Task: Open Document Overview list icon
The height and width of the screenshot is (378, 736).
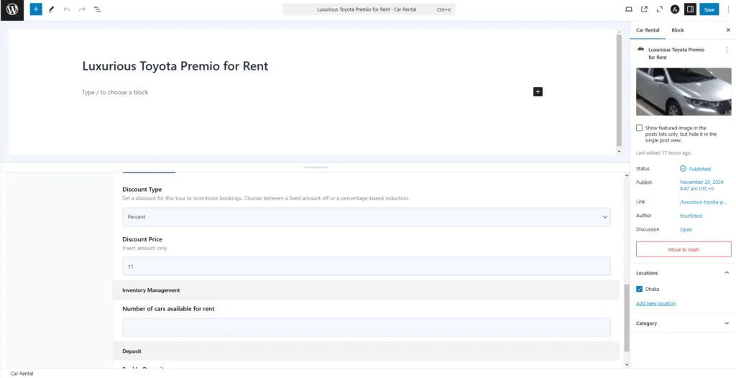Action: click(97, 9)
